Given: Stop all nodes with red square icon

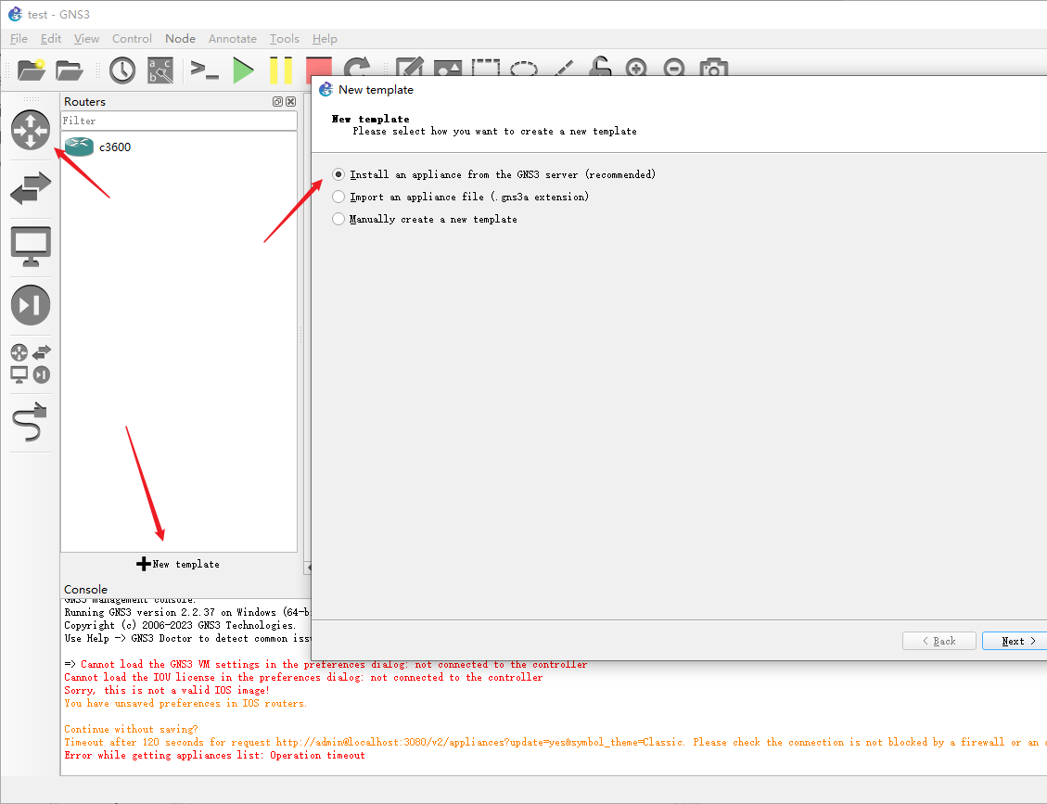Looking at the screenshot, I should [x=318, y=67].
